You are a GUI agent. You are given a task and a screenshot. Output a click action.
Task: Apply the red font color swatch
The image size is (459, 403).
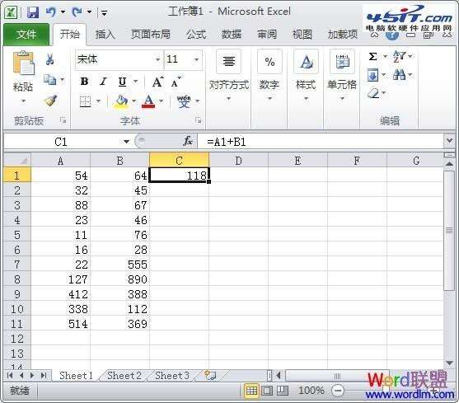click(x=148, y=101)
